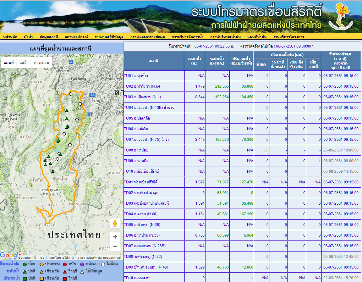Open station link 'TD01 ท้ายเขื่อนสิริกิติ์'
Screen dimensions: 362x282
[x=141, y=182]
